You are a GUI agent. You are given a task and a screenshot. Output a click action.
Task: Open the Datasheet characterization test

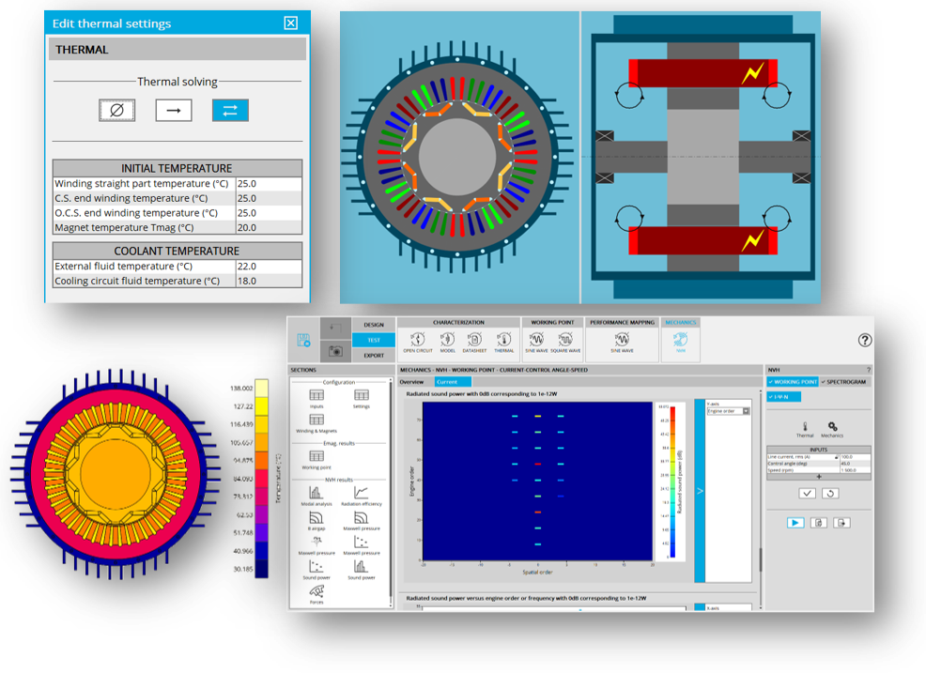475,342
